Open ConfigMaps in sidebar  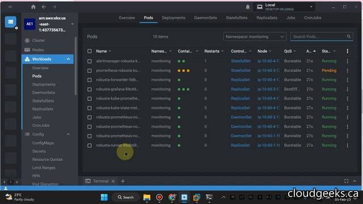(43, 143)
